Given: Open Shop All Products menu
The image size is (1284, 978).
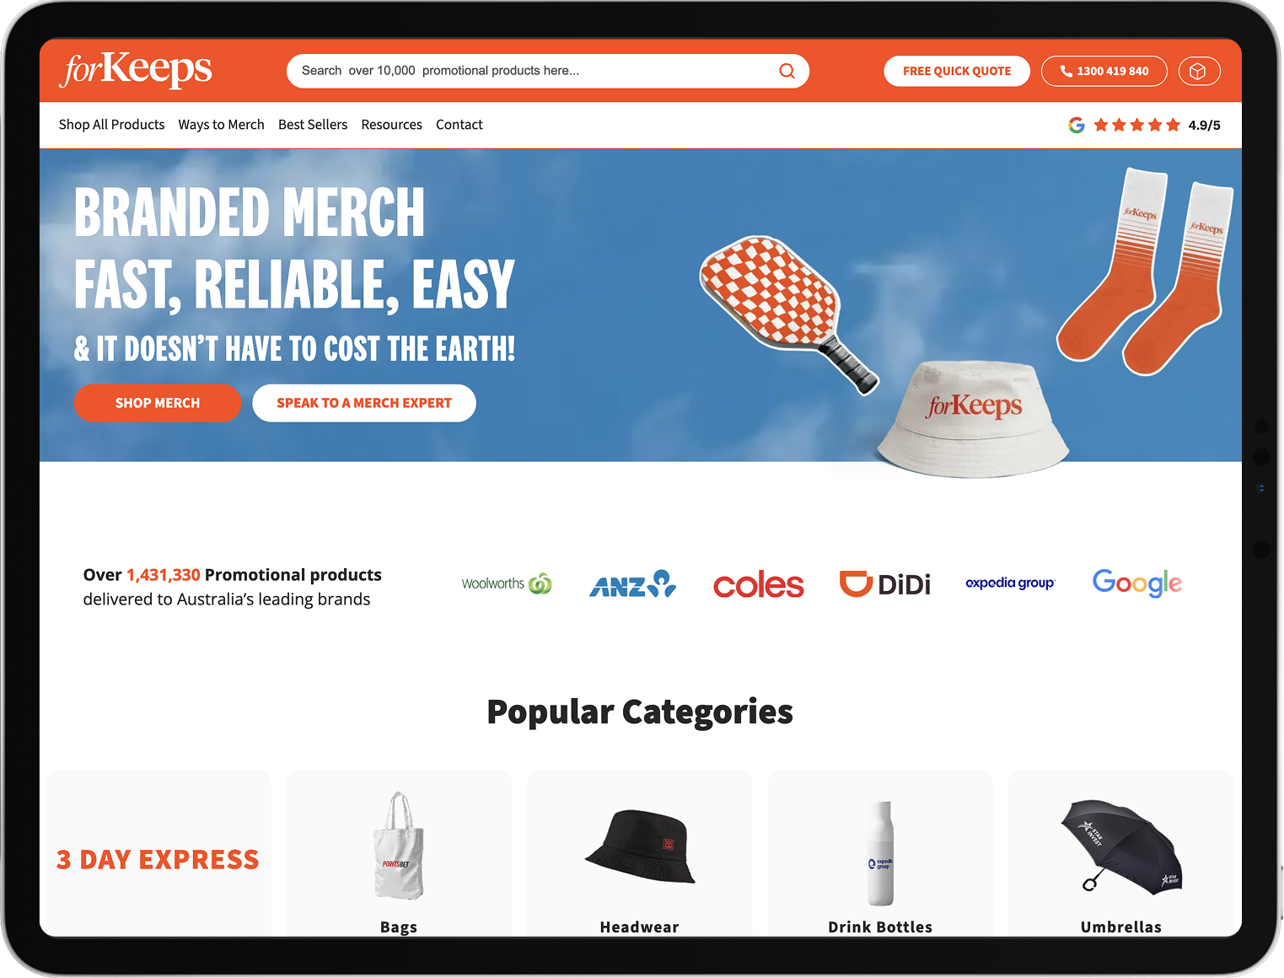Looking at the screenshot, I should coord(111,125).
